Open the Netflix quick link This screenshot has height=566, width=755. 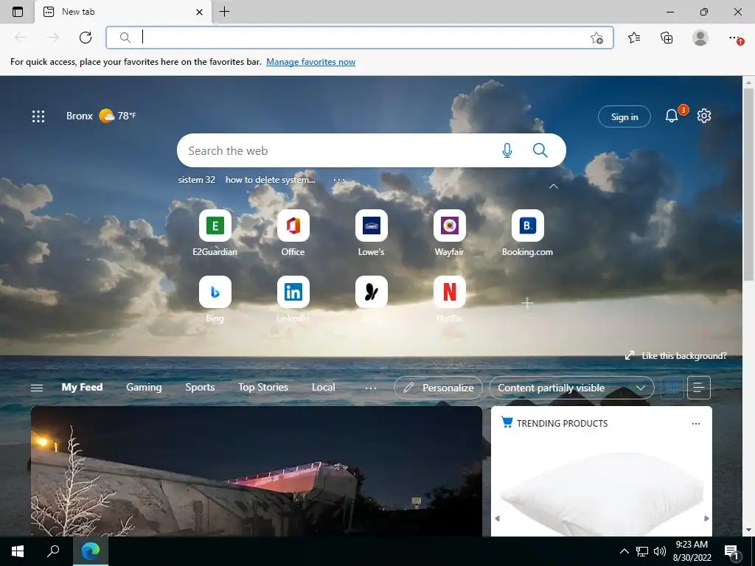tap(449, 299)
